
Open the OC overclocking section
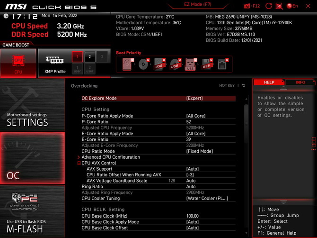pyautogui.click(x=32, y=158)
